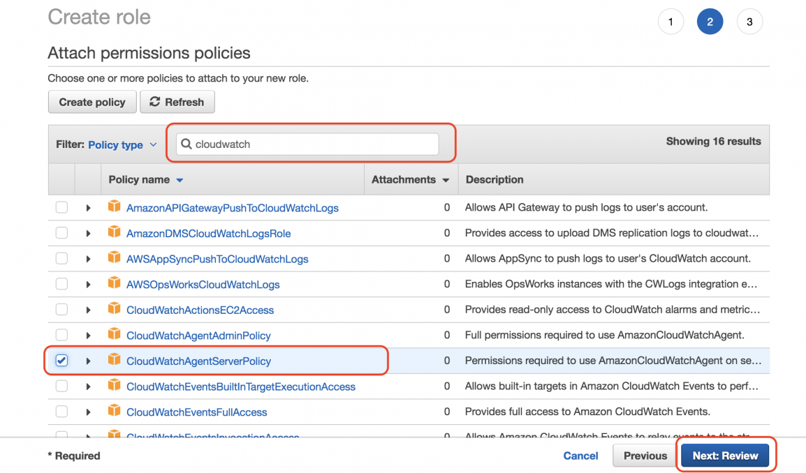Go to step 3 of role creation
The height and width of the screenshot is (473, 806).
[749, 21]
